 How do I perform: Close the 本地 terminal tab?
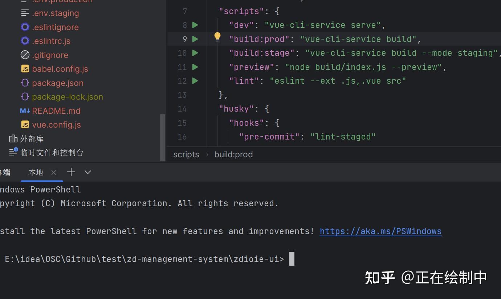(54, 173)
